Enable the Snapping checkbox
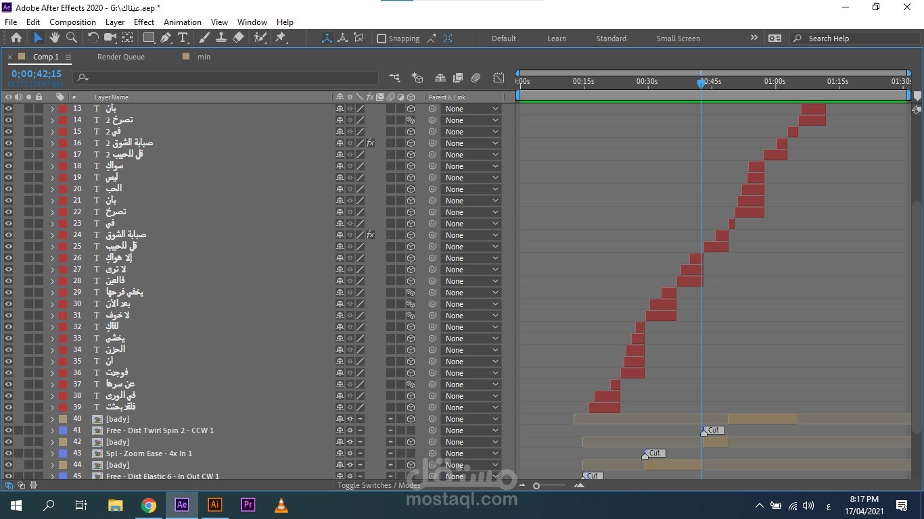Viewport: 924px width, 519px height. pyautogui.click(x=382, y=39)
